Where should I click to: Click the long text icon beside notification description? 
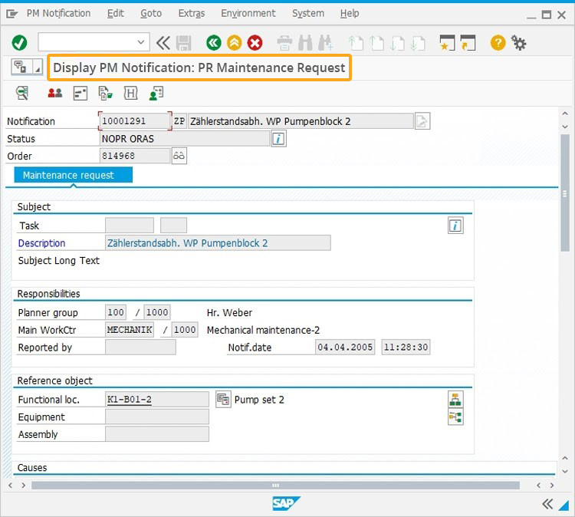tap(422, 121)
